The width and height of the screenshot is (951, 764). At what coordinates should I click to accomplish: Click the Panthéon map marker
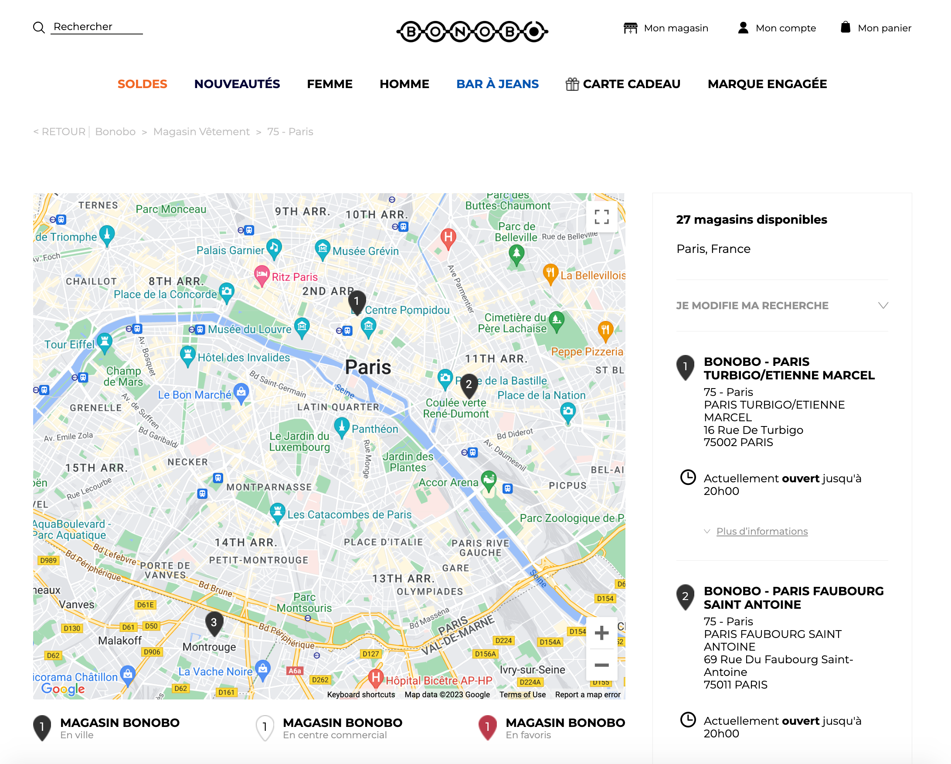click(342, 428)
